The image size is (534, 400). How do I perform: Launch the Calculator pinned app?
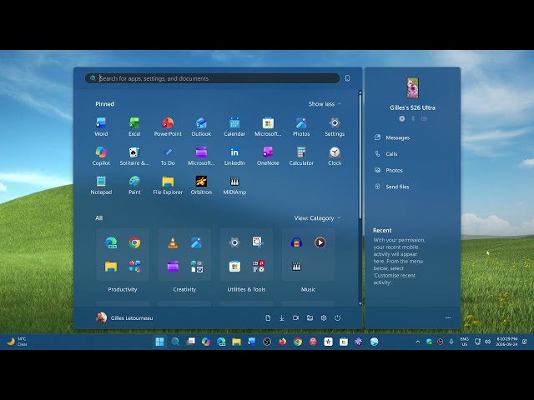pos(301,156)
